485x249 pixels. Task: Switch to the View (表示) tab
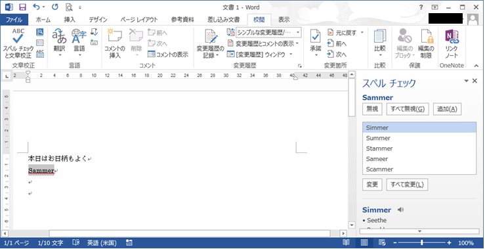tap(284, 20)
